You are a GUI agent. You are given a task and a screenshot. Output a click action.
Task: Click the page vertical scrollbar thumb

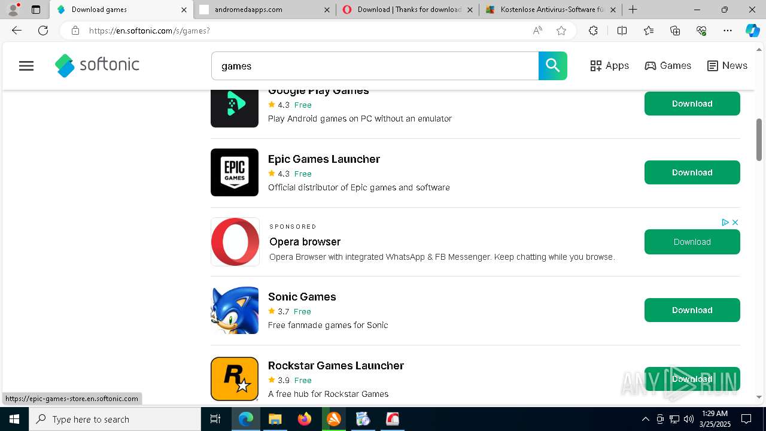point(759,139)
